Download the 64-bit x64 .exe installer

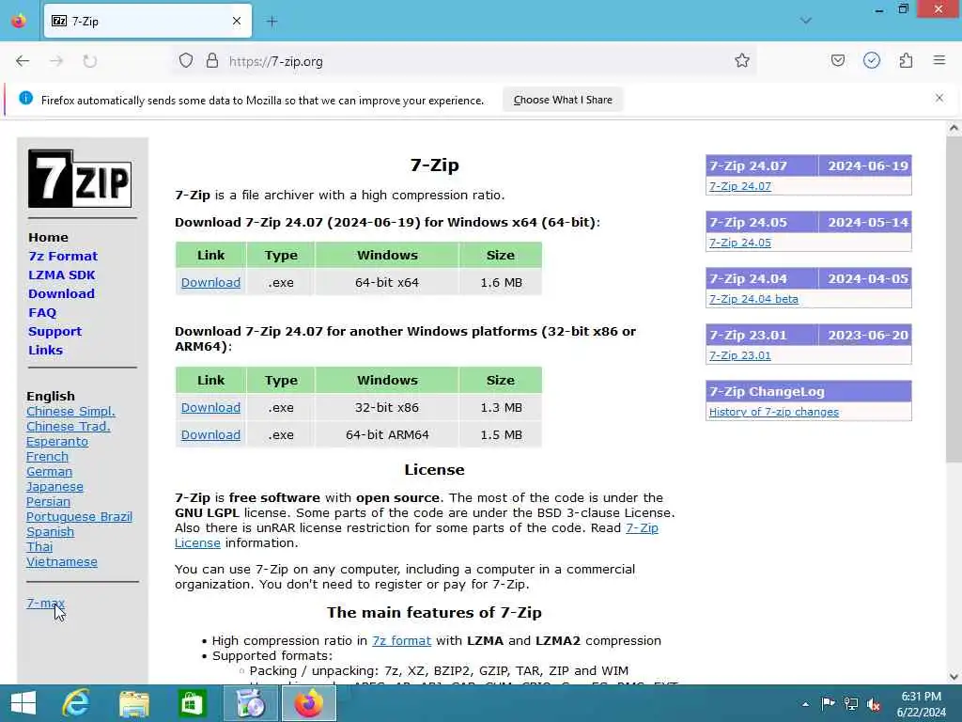[210, 282]
